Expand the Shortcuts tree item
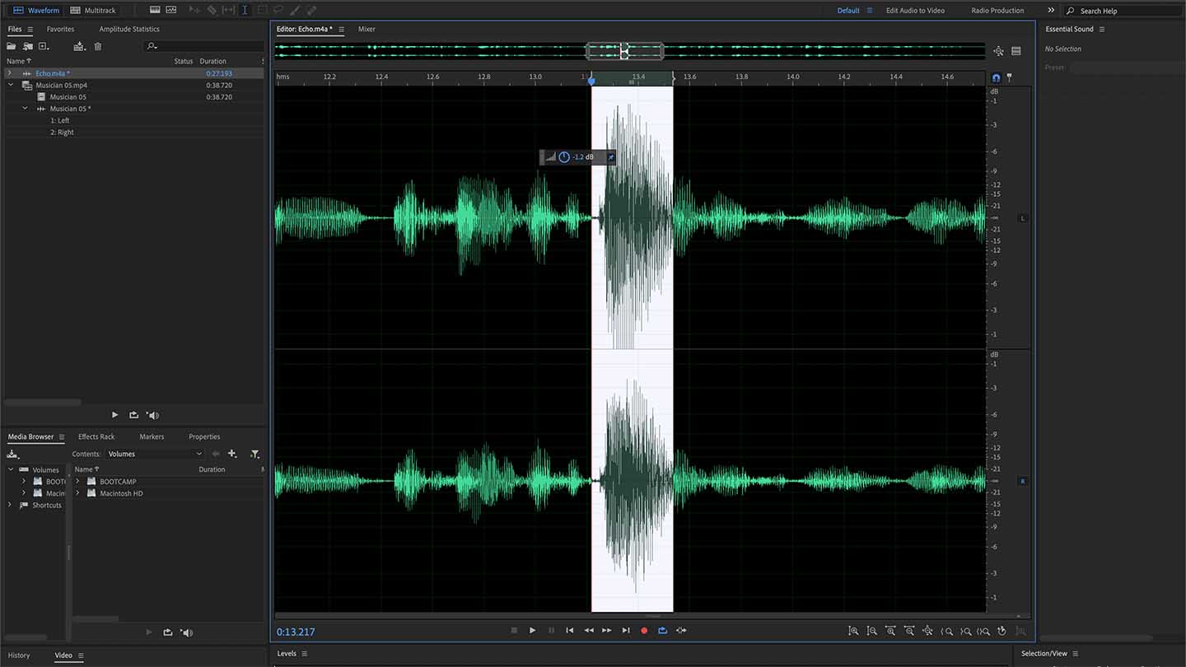The height and width of the screenshot is (667, 1186). [10, 505]
